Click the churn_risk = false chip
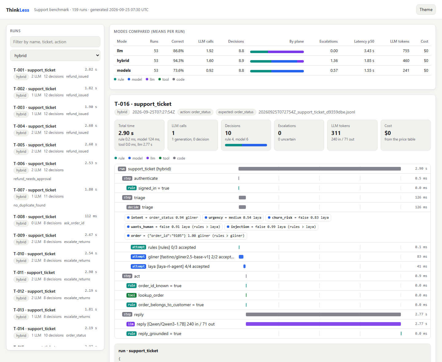Screen dimensions: 442x362 (x=298, y=218)
